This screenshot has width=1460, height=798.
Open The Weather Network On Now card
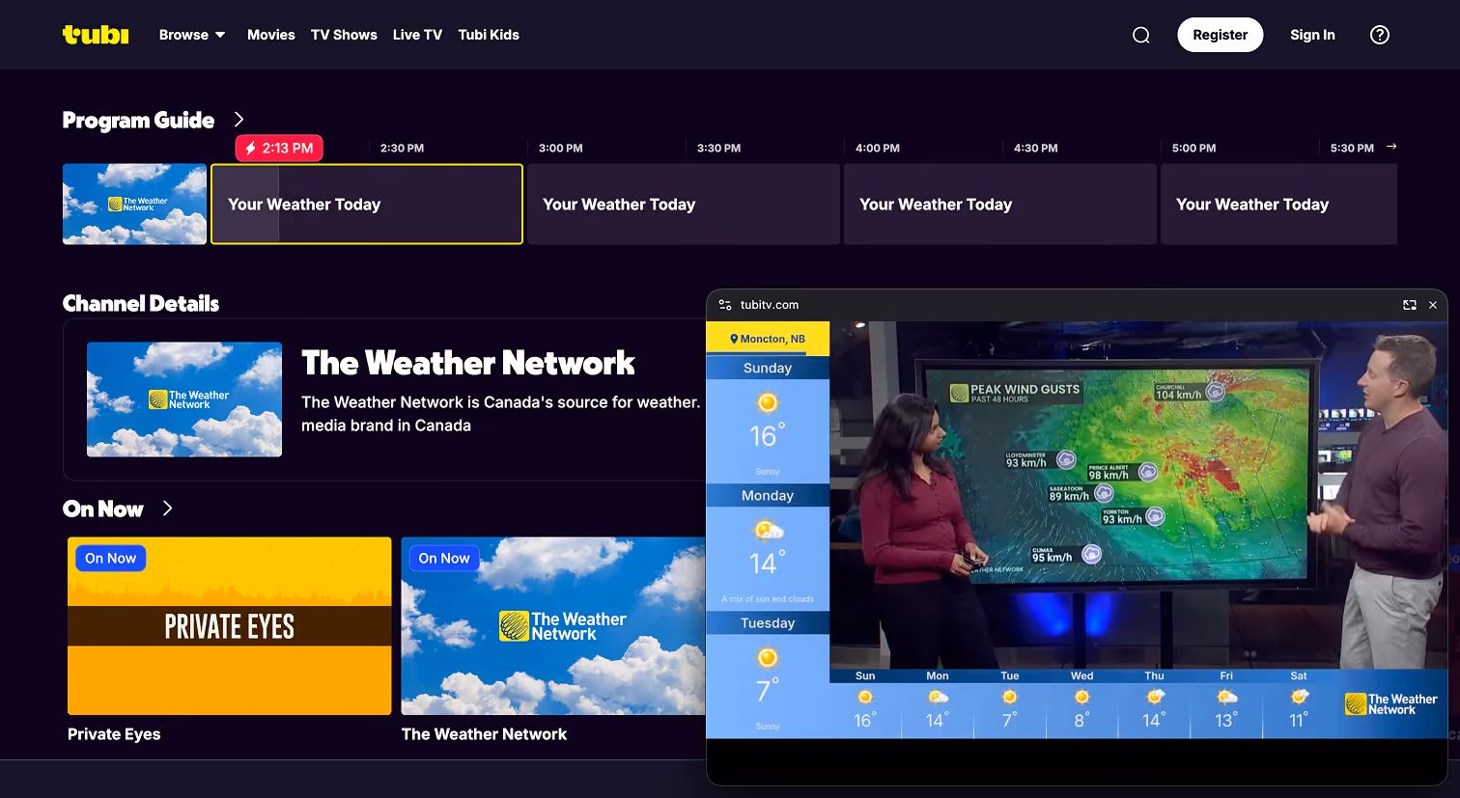click(x=553, y=626)
